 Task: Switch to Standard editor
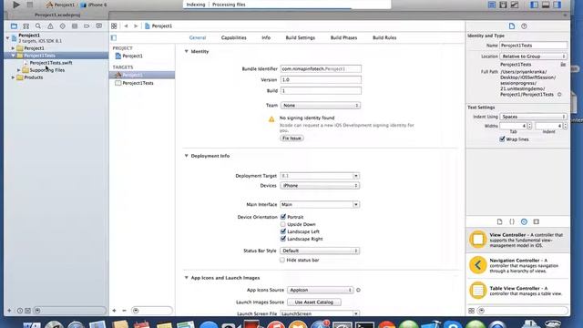(x=492, y=5)
